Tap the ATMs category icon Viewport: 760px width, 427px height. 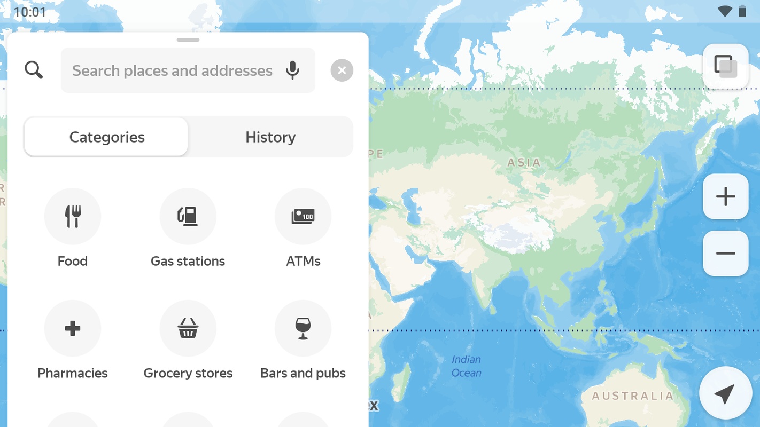[303, 216]
